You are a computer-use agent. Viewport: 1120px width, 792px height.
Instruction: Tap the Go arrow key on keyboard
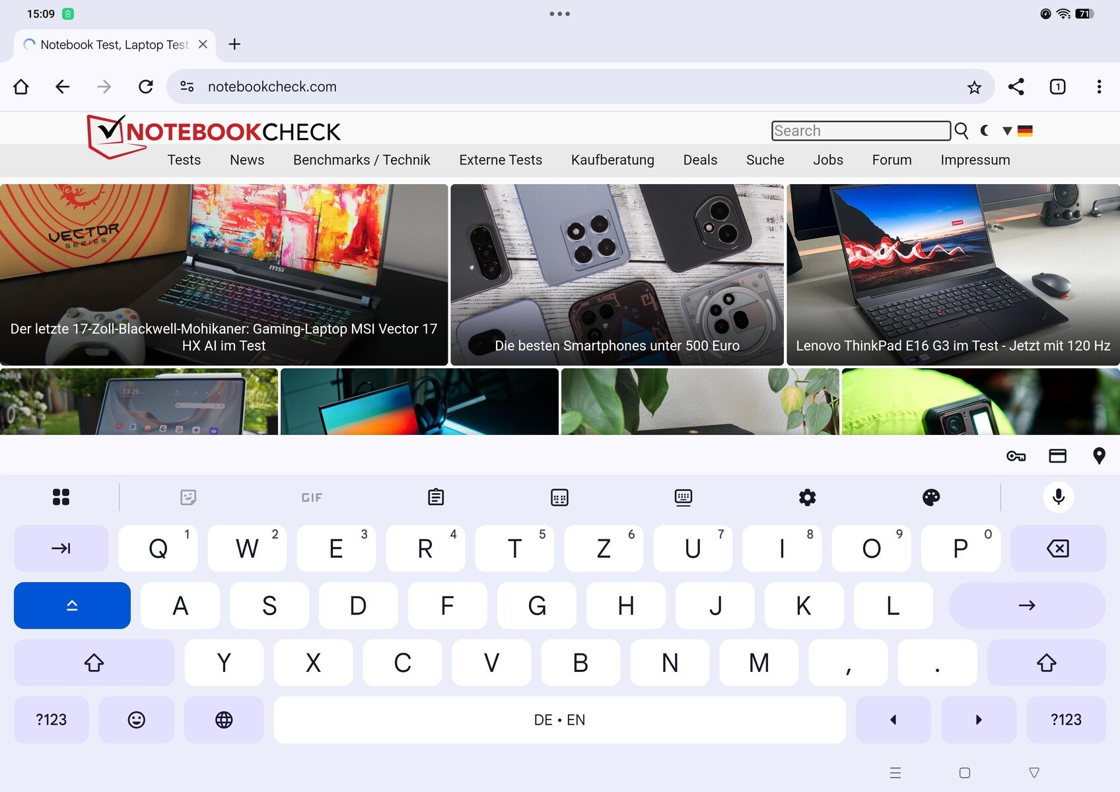[x=1027, y=605]
